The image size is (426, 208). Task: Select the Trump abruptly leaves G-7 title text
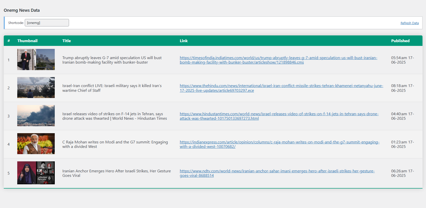(112, 60)
